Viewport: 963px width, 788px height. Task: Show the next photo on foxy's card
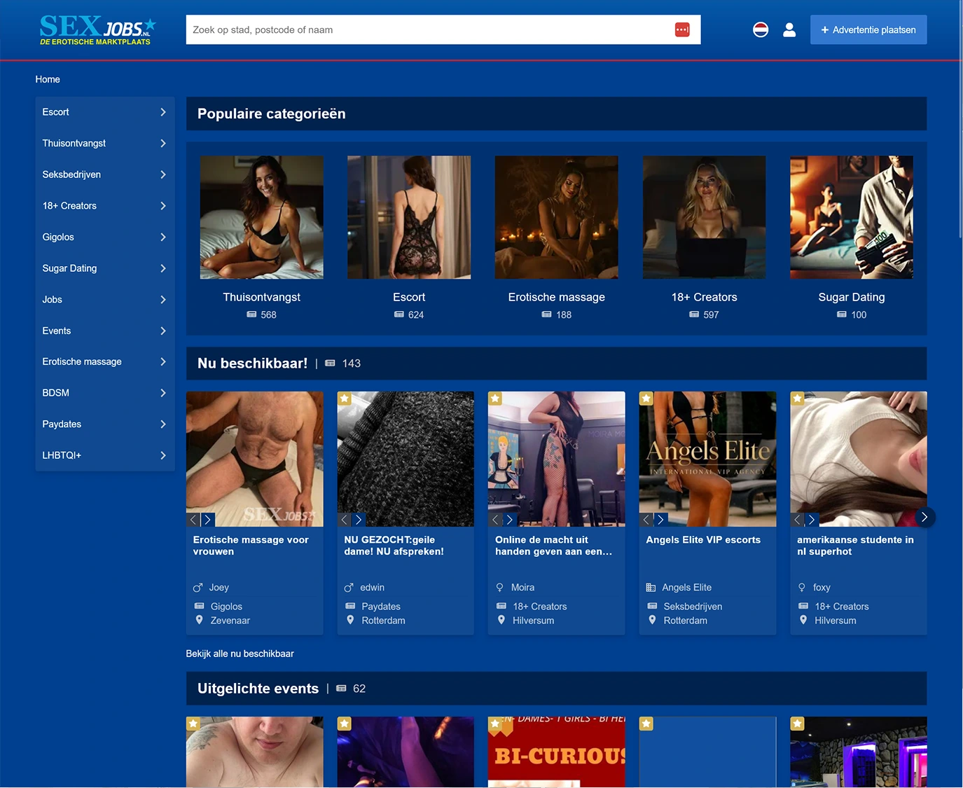(811, 520)
